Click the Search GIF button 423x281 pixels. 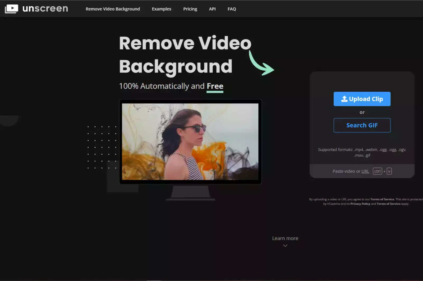click(x=362, y=125)
